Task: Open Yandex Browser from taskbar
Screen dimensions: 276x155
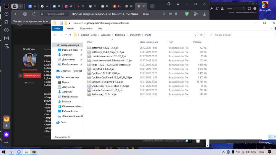Action: click(x=11, y=152)
